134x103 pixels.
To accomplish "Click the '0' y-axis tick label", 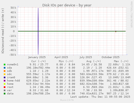I will click(x=14, y=31).
